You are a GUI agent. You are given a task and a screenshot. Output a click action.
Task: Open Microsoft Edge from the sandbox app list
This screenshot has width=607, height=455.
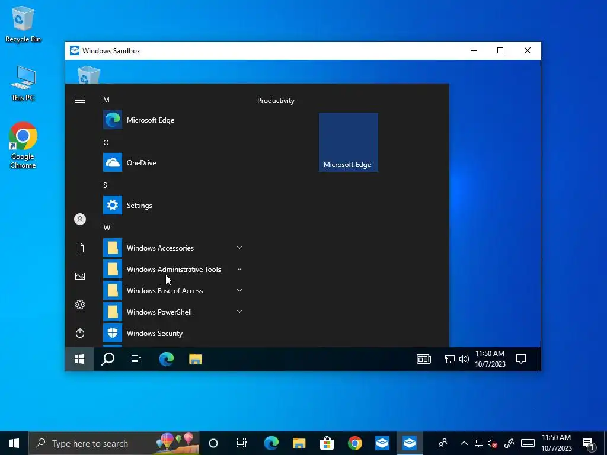point(173,120)
